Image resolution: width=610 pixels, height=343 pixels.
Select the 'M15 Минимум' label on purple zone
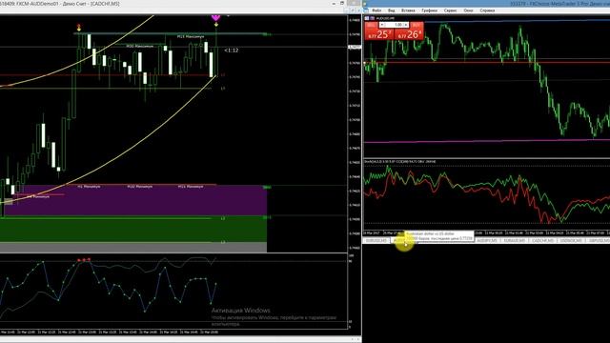point(191,187)
